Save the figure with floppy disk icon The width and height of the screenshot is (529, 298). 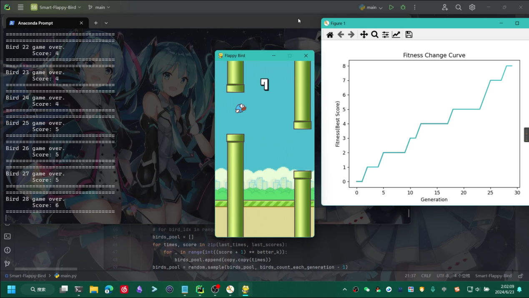[x=409, y=35]
